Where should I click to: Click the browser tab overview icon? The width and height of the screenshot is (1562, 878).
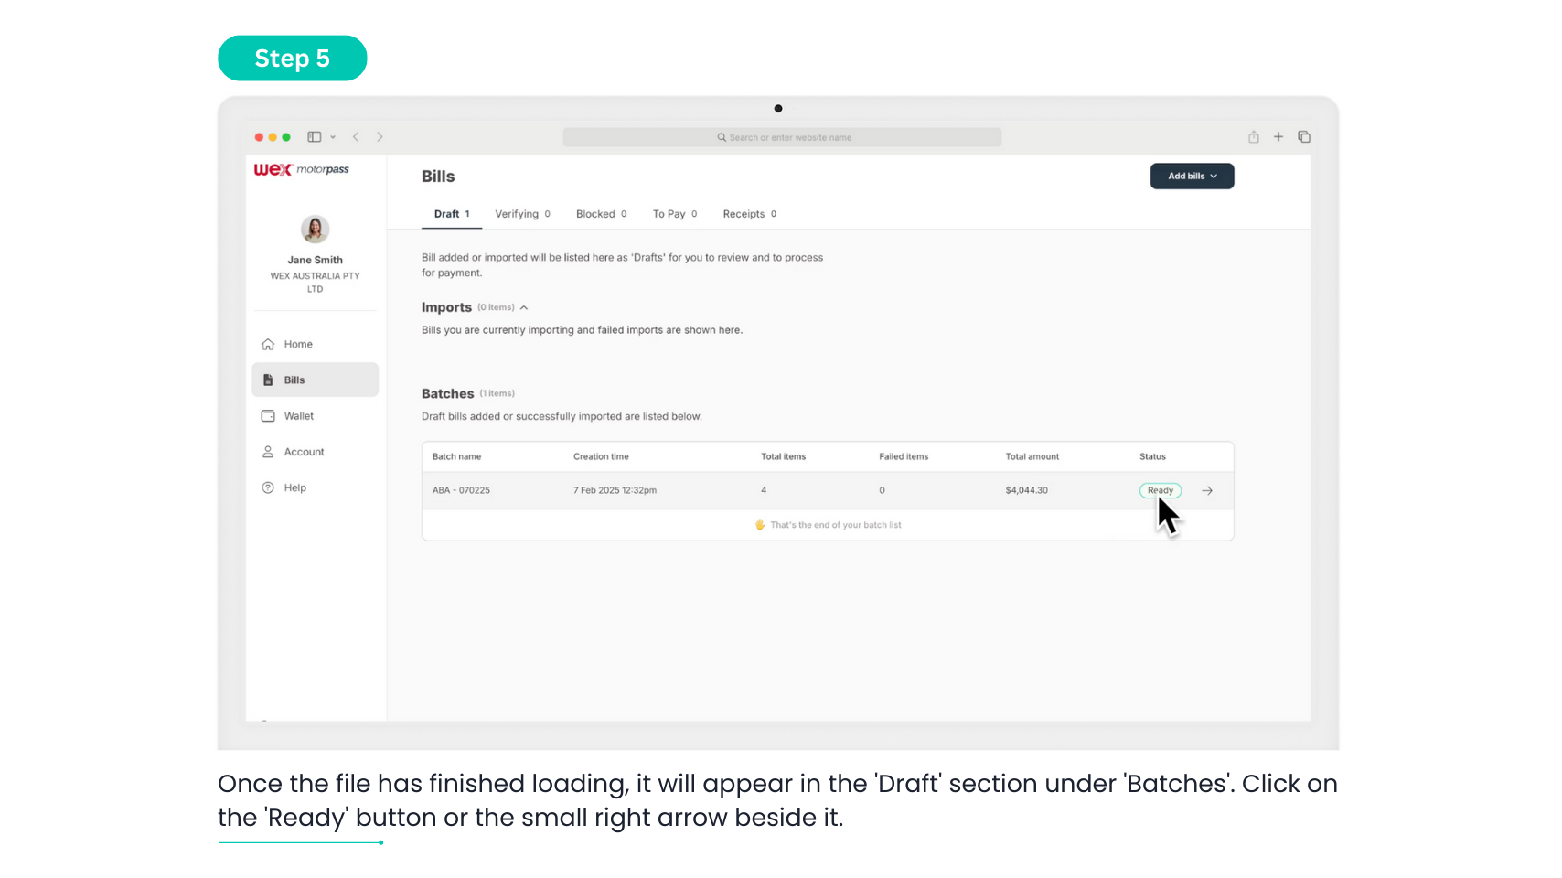pyautogui.click(x=1304, y=137)
